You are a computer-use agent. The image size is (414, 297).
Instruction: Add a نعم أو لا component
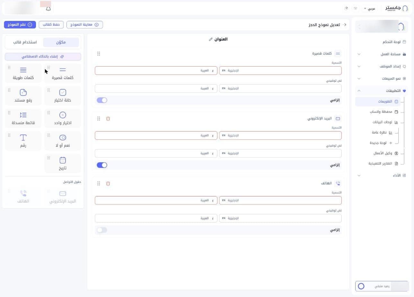[63, 141]
